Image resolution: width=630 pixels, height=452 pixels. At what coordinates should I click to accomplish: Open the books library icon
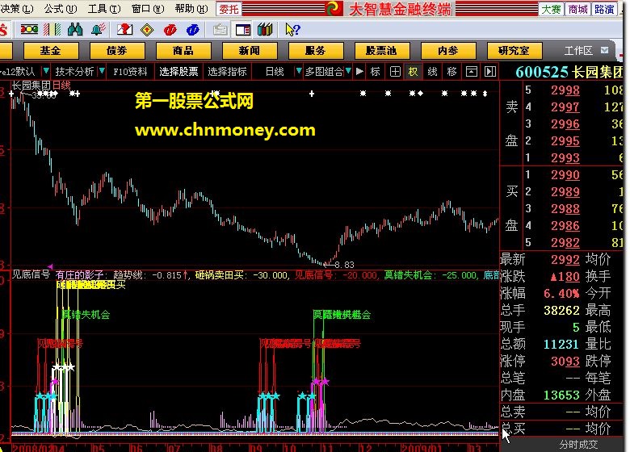click(265, 29)
